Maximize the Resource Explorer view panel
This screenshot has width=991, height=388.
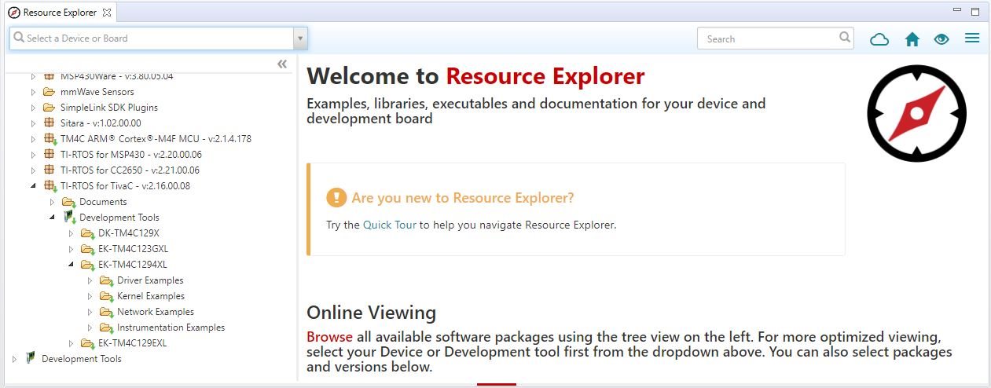975,11
